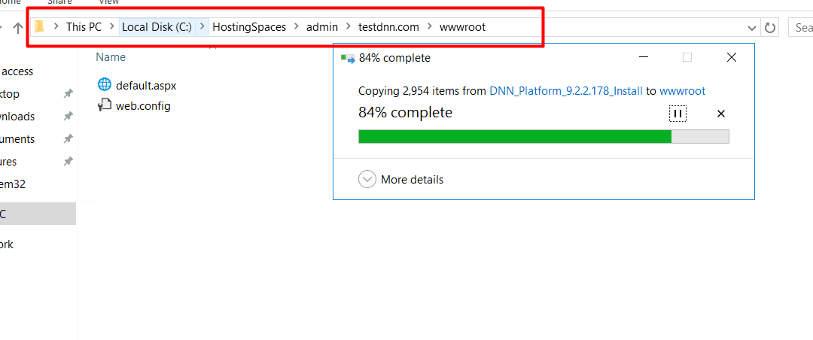Sort by the Name column header
This screenshot has width=813, height=340.
(x=111, y=57)
